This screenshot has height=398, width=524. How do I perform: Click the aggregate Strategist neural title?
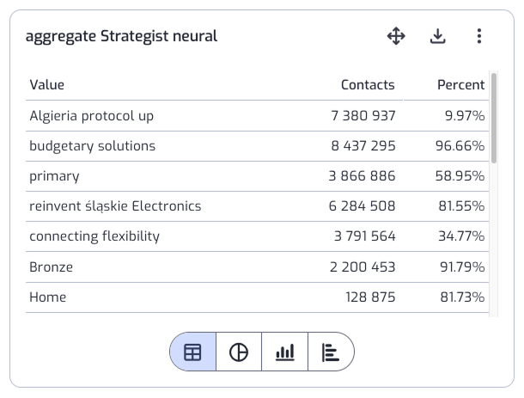(x=121, y=36)
